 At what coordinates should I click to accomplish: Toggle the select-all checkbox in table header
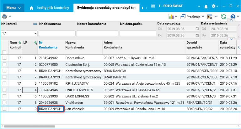click(4, 52)
